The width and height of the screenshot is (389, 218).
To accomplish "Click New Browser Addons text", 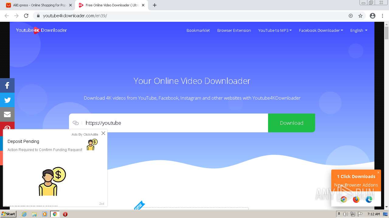I will coord(356,185).
